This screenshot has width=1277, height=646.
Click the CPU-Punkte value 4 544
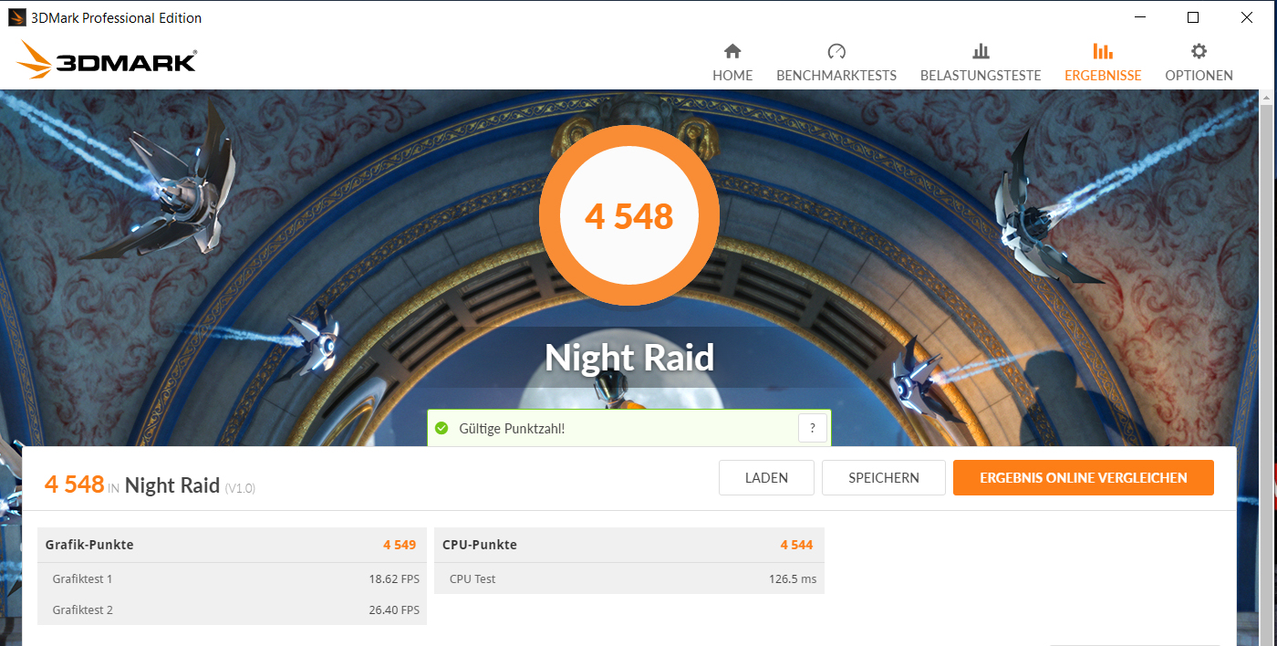coord(796,545)
